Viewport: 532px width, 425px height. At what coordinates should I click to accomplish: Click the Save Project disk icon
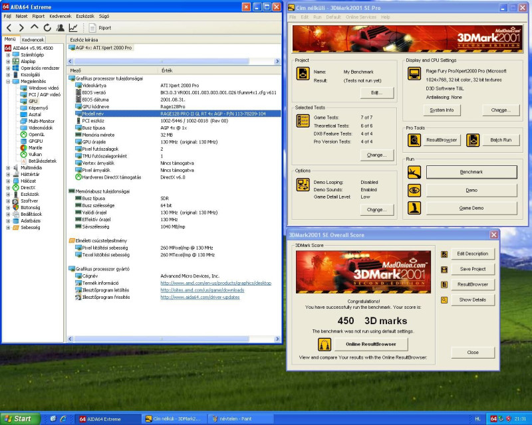444,269
